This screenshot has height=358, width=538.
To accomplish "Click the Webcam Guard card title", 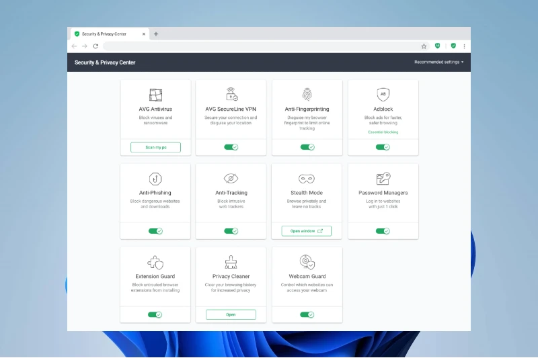I will (x=307, y=276).
